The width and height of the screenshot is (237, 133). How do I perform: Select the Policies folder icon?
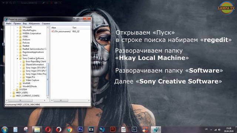tap(20, 43)
